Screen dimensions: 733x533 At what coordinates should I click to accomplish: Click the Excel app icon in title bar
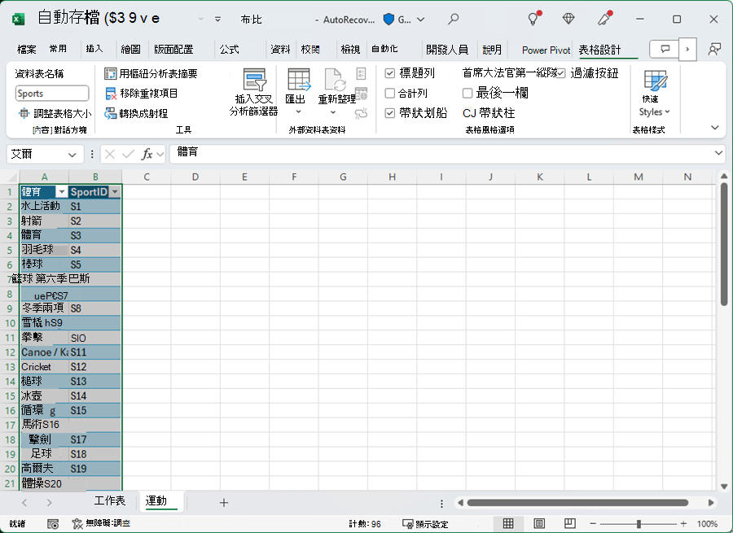18,20
